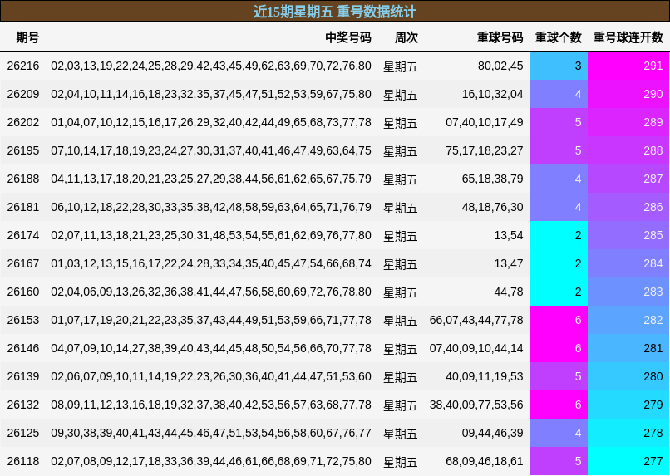The height and width of the screenshot is (476, 670).
Task: Click consecutive count cell 289
Action: coord(628,122)
